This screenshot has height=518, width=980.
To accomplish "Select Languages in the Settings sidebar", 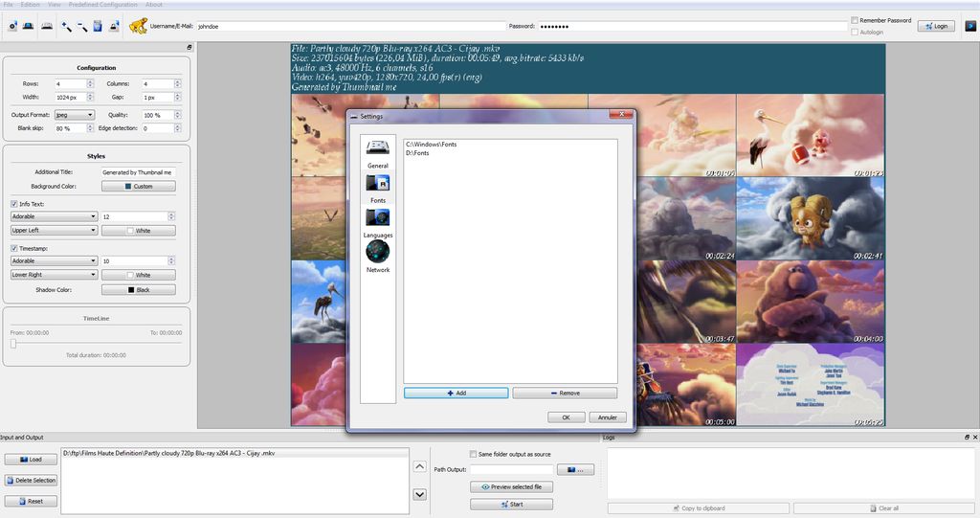I will (x=377, y=223).
